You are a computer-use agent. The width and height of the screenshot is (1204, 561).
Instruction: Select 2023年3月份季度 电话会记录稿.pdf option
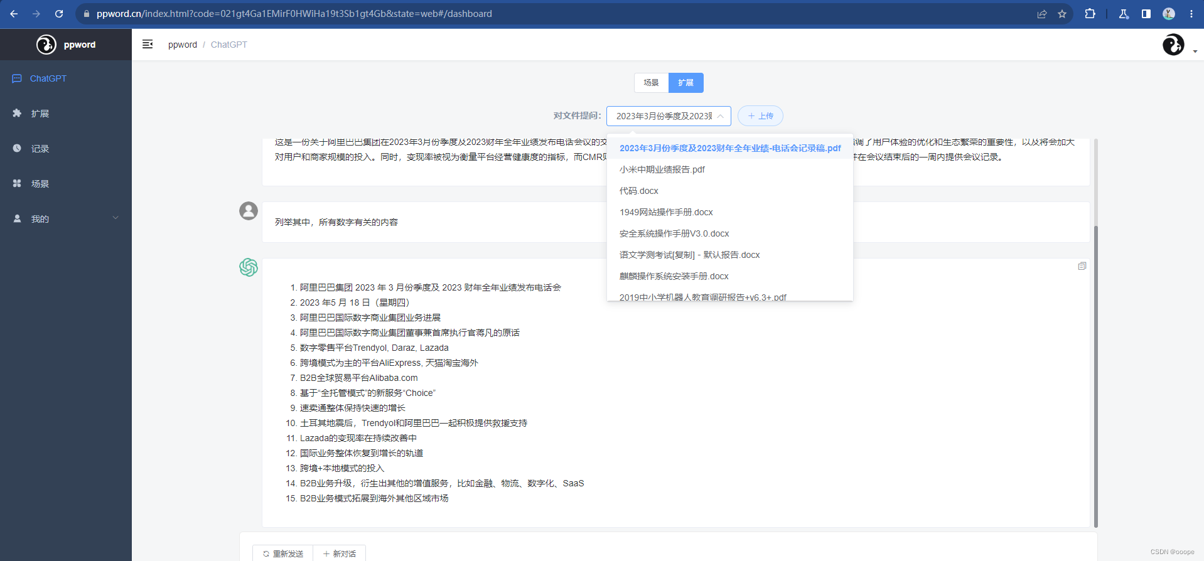(730, 148)
